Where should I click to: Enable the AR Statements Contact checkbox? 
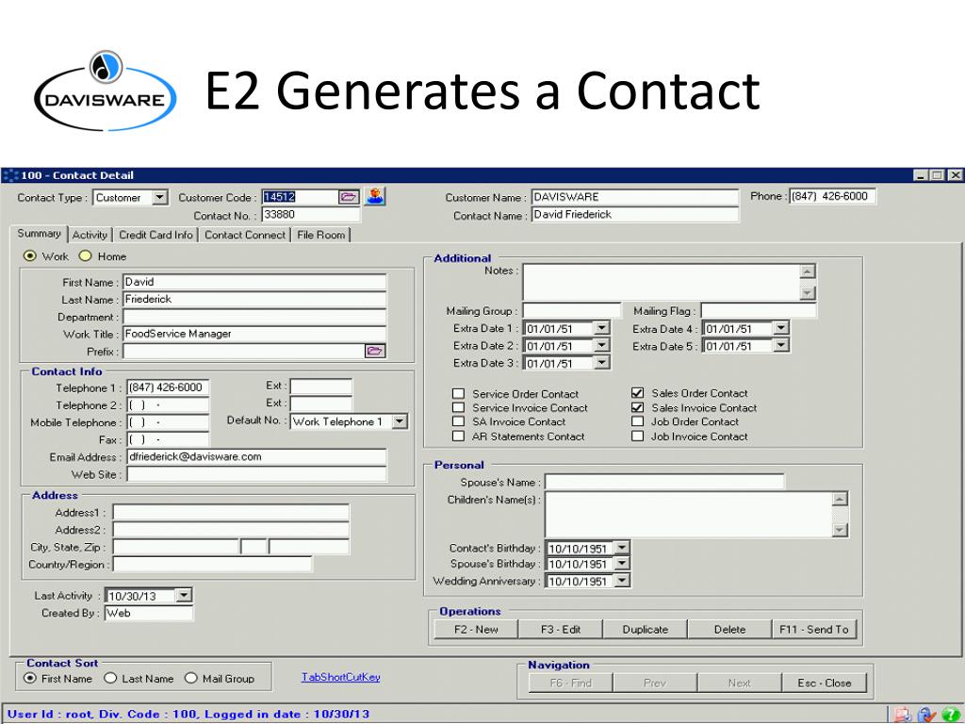[x=458, y=436]
